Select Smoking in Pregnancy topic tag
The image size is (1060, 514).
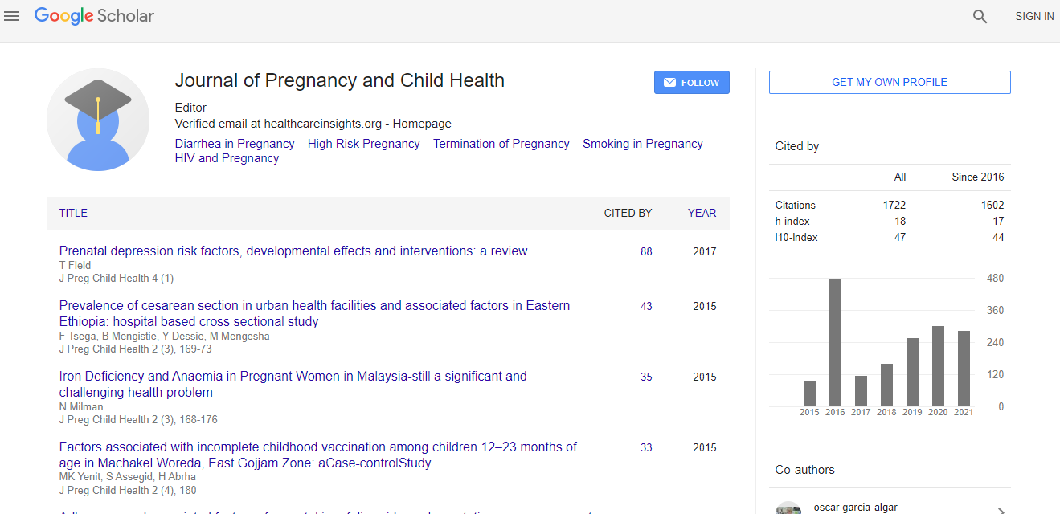(x=642, y=144)
